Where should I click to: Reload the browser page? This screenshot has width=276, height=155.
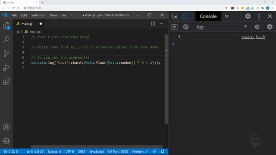tap(13, 8)
